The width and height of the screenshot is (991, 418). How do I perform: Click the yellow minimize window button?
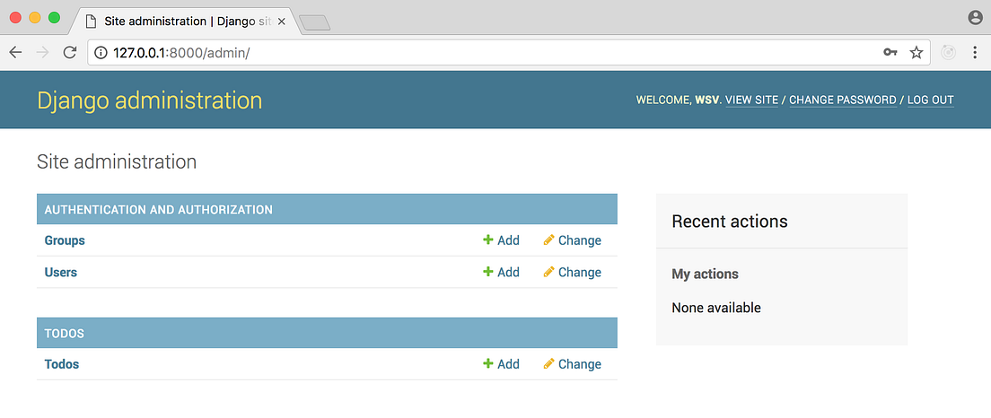(35, 18)
